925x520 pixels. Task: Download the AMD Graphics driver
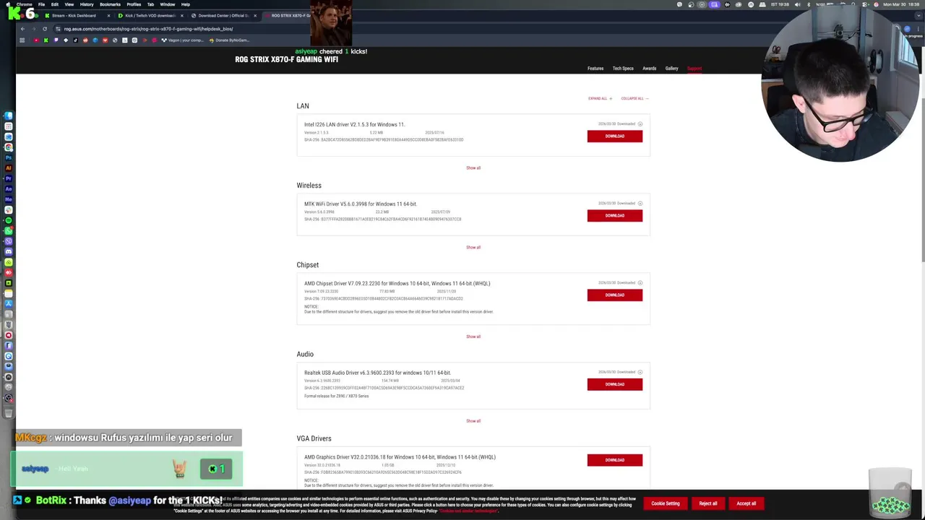coord(615,460)
